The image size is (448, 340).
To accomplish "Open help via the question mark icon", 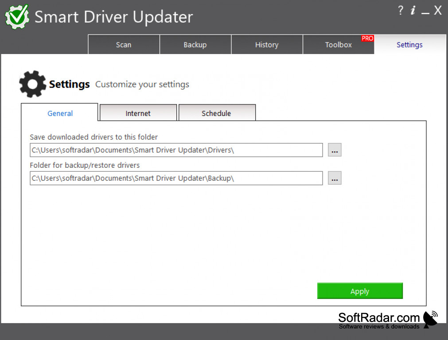I will [x=401, y=11].
